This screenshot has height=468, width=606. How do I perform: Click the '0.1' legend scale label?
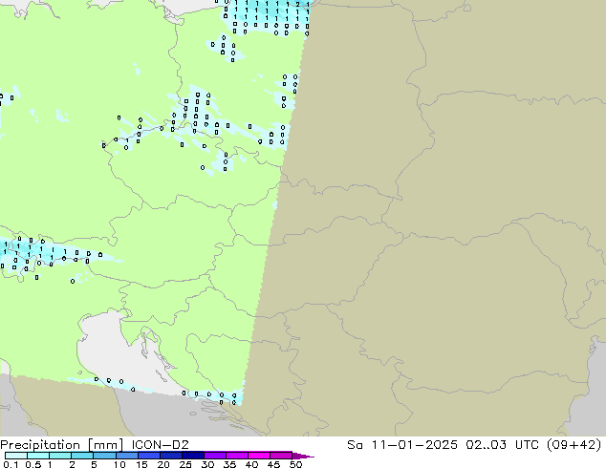(11, 464)
